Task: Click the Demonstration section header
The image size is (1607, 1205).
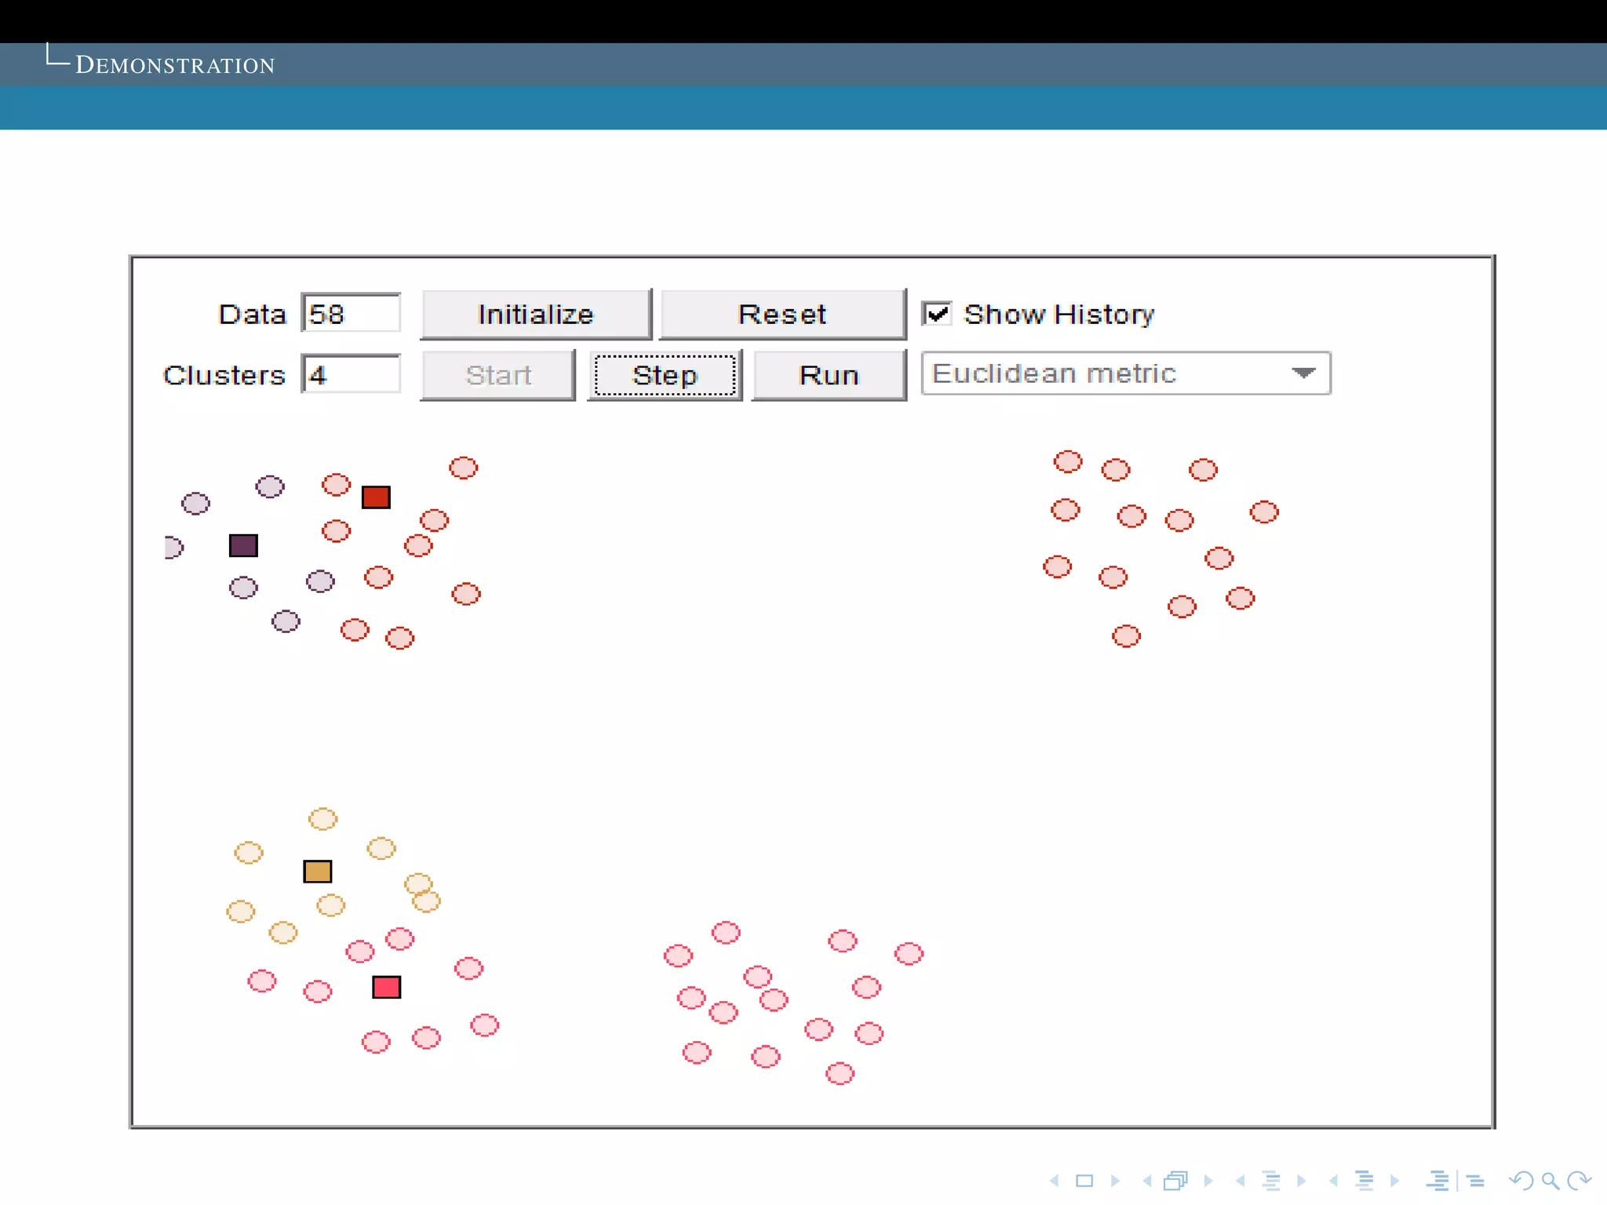Action: (x=175, y=65)
